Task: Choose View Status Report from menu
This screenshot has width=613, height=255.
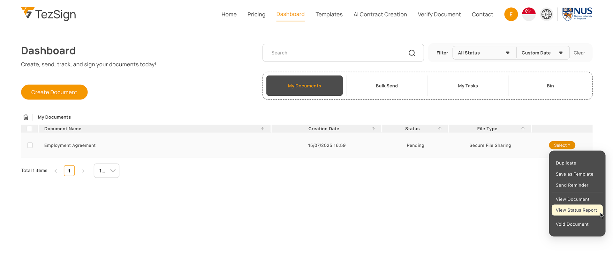Action: [x=576, y=210]
